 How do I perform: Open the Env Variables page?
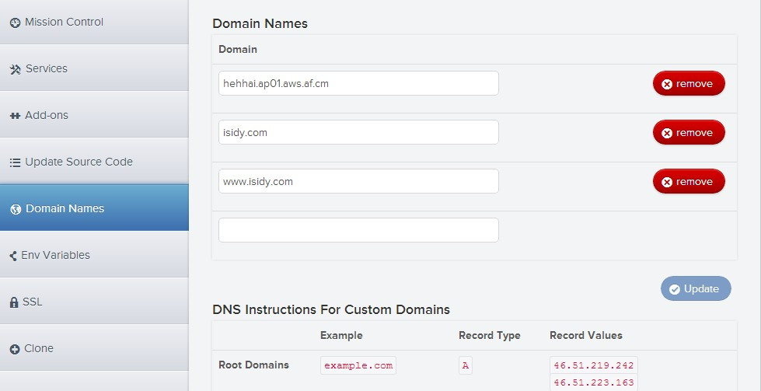point(55,255)
